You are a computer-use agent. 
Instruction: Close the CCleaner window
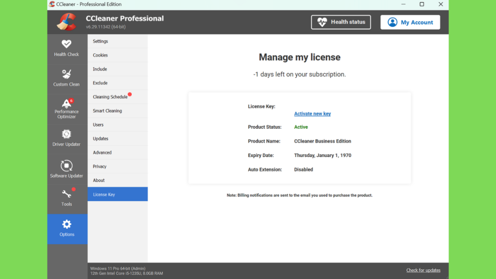(x=441, y=4)
